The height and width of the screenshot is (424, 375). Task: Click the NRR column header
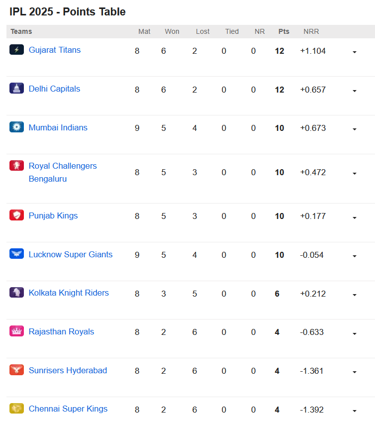click(311, 31)
